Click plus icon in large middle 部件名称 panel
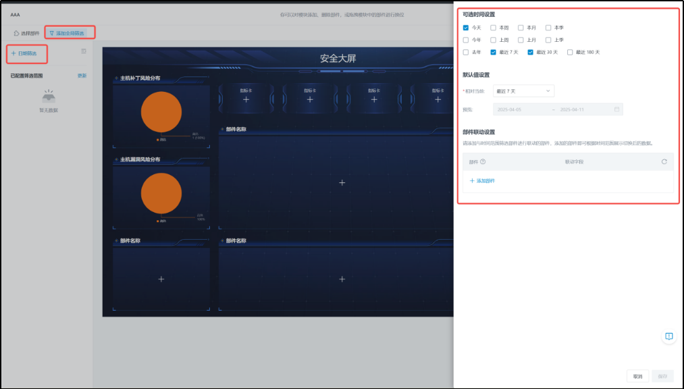The image size is (684, 389). click(342, 183)
